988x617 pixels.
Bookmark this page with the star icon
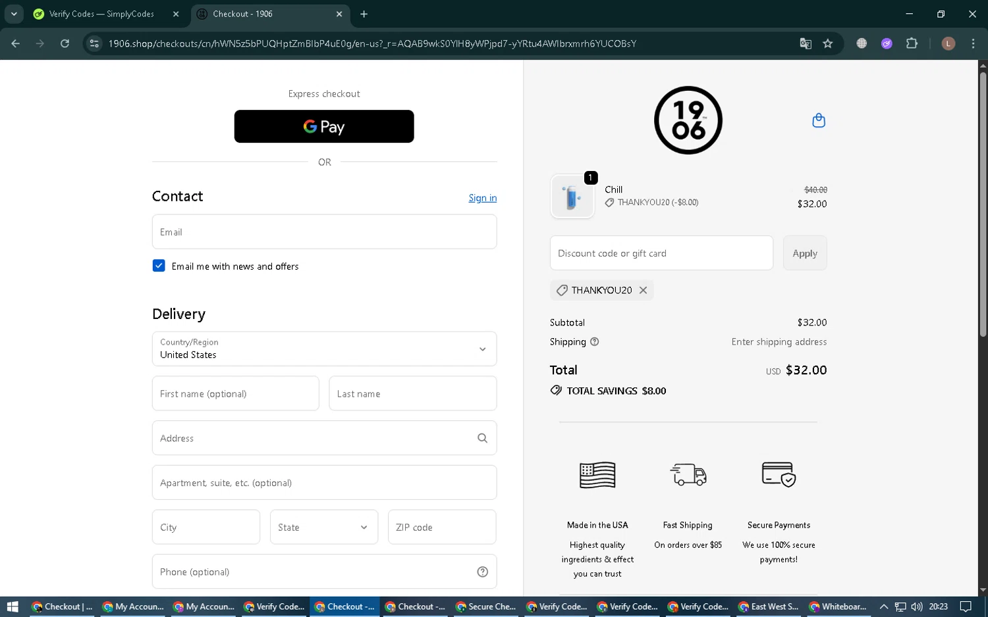point(828,43)
